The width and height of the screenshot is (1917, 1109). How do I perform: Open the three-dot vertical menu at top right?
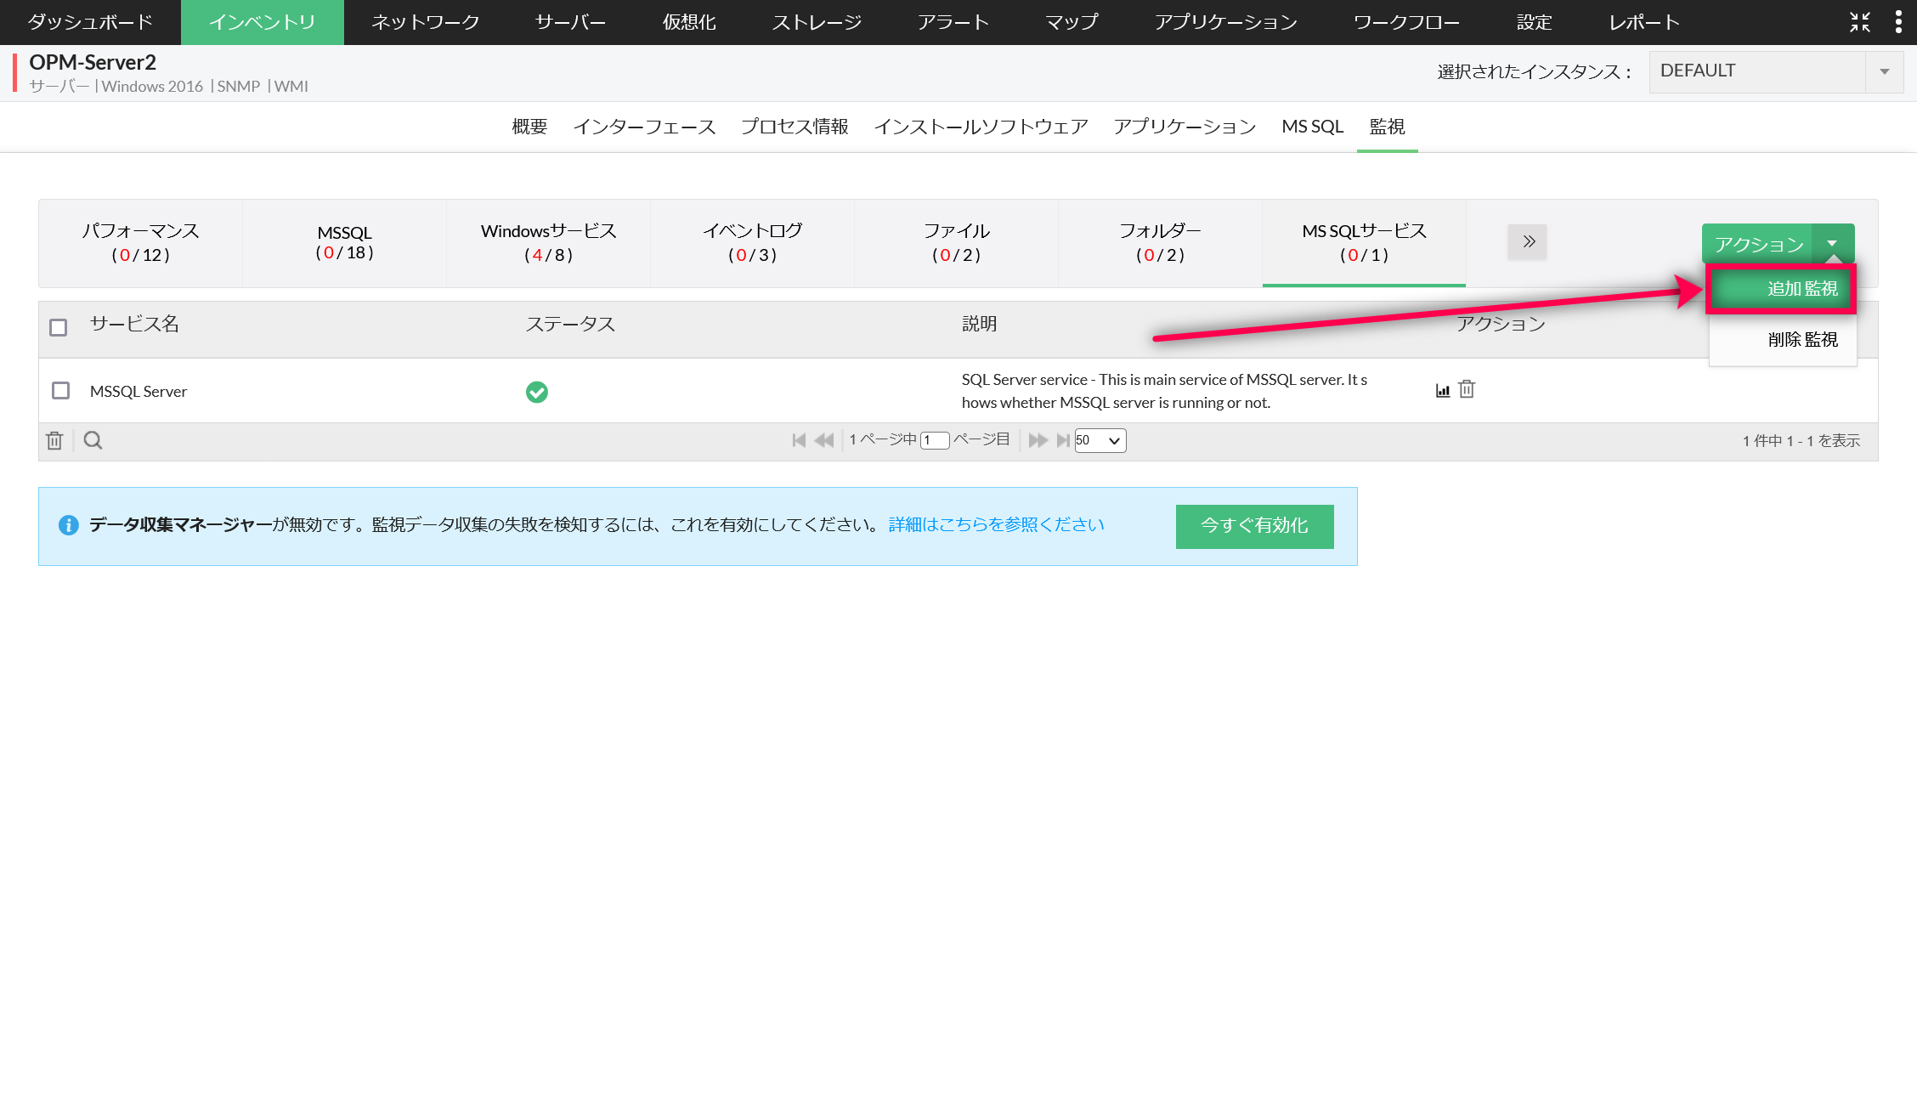[1898, 22]
